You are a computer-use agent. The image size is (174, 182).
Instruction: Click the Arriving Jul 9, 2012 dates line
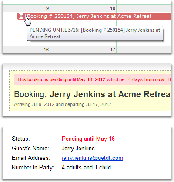click(x=62, y=104)
